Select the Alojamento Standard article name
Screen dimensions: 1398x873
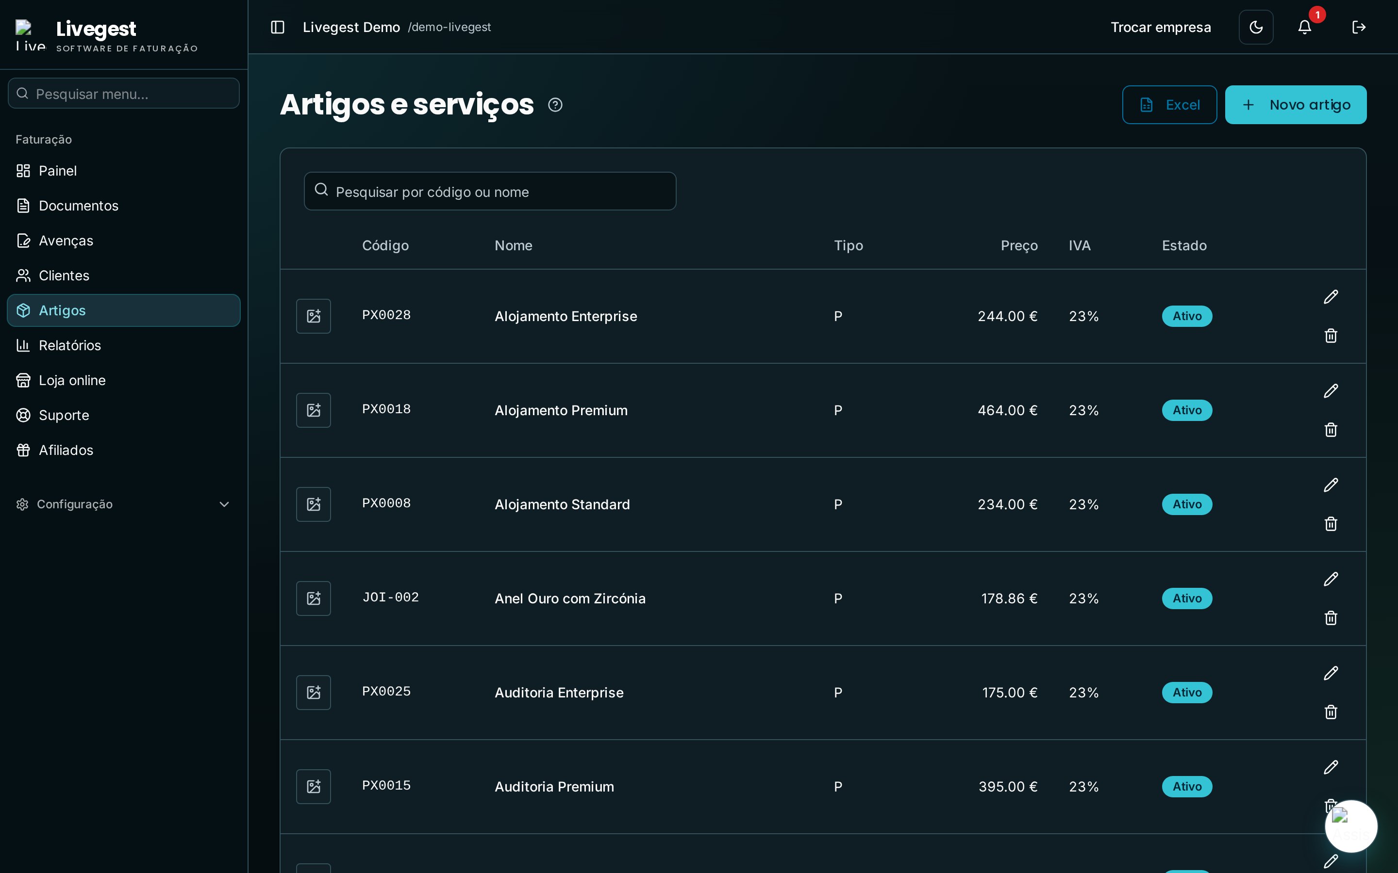562,504
